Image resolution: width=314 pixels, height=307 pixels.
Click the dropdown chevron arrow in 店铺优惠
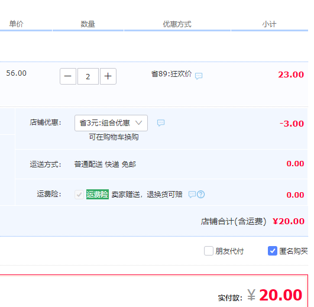click(138, 122)
